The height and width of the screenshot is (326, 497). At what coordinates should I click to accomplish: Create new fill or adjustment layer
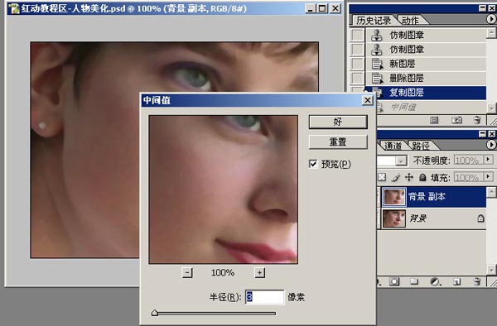point(435,281)
